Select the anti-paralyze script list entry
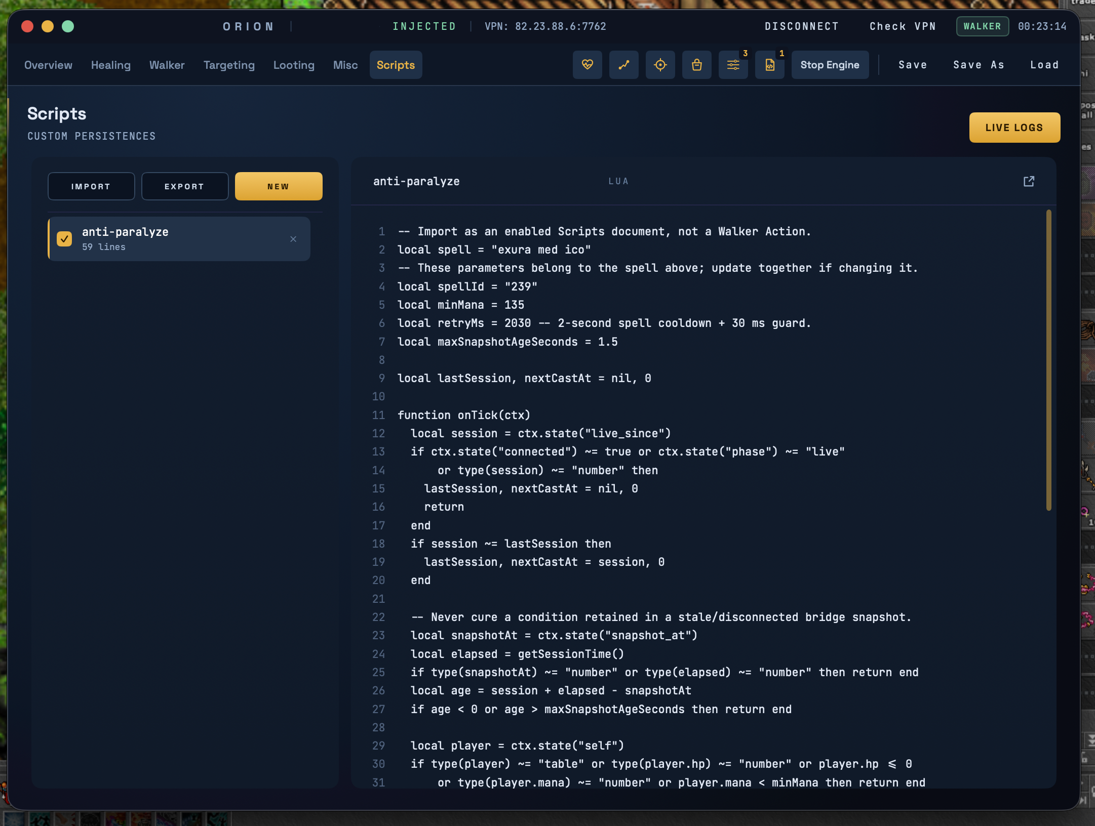This screenshot has height=826, width=1095. pyautogui.click(x=179, y=239)
